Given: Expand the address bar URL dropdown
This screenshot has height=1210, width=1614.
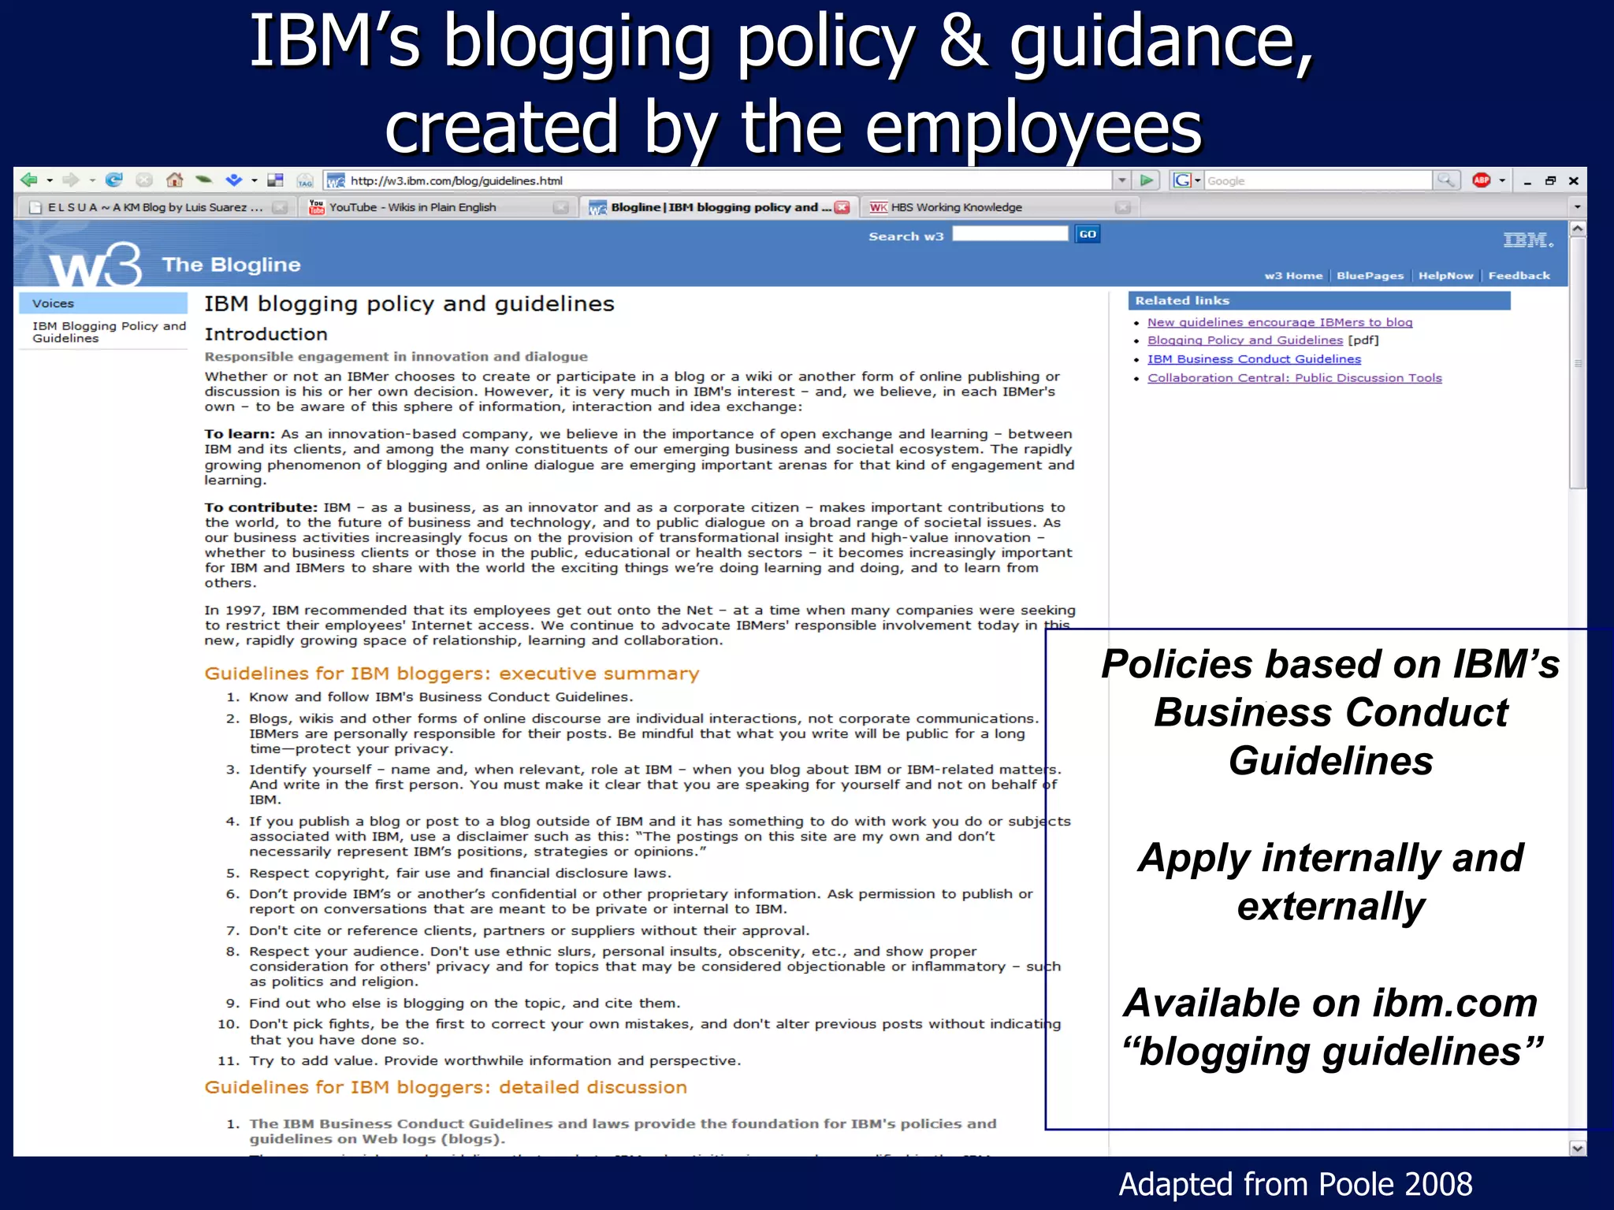Looking at the screenshot, I should (x=1122, y=180).
